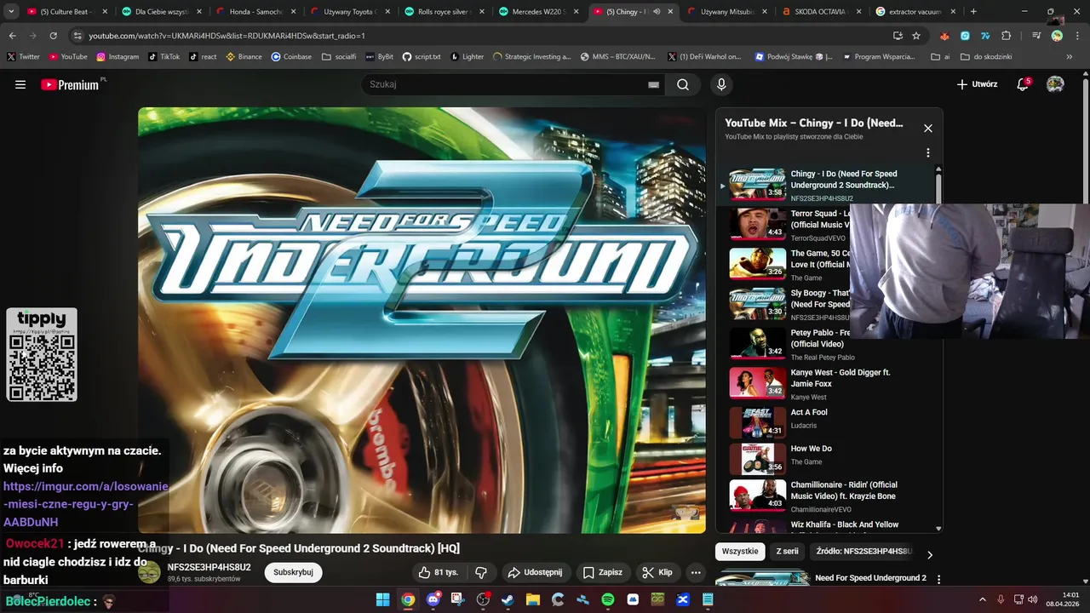Save video with Zapisz button
The height and width of the screenshot is (613, 1090).
[602, 572]
